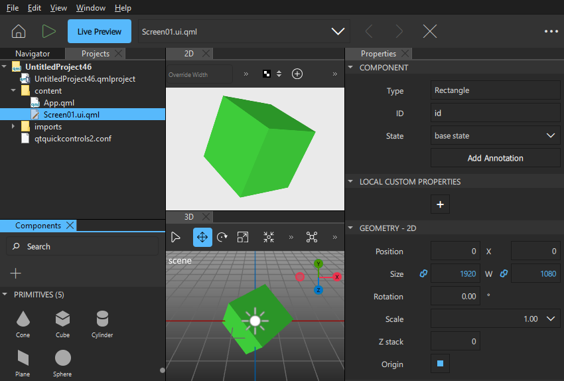Activate the Select tool in the 3D toolbar
The image size is (564, 381).
click(176, 237)
